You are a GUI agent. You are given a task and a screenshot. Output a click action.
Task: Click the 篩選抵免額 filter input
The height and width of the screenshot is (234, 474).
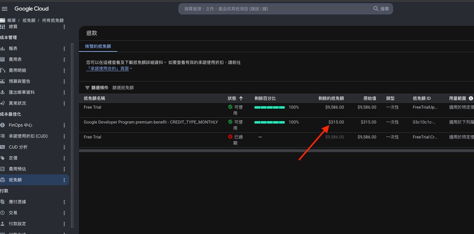(123, 88)
